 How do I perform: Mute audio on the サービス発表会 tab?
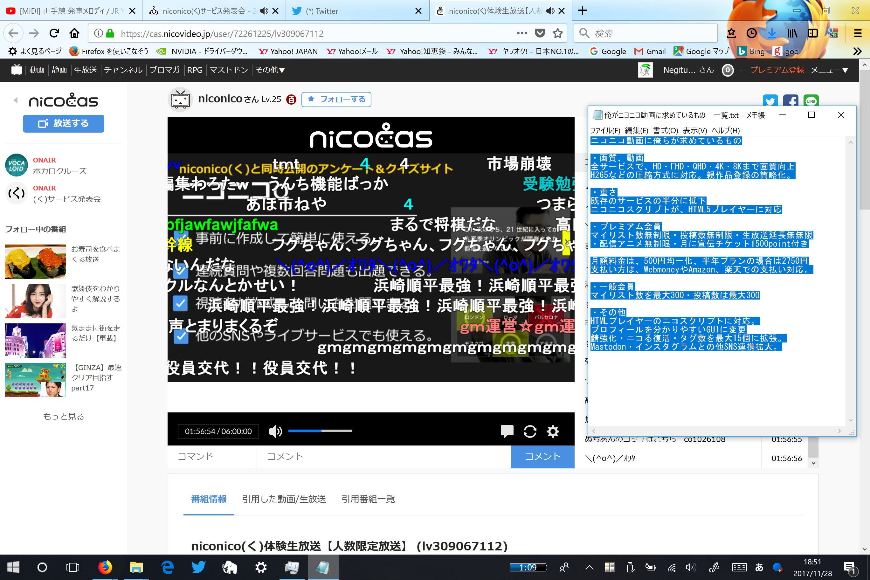click(x=264, y=11)
